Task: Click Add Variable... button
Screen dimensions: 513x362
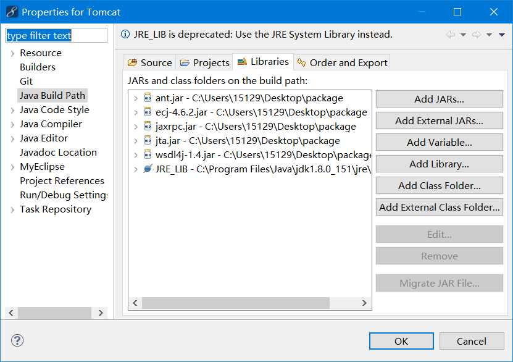Action: (440, 142)
